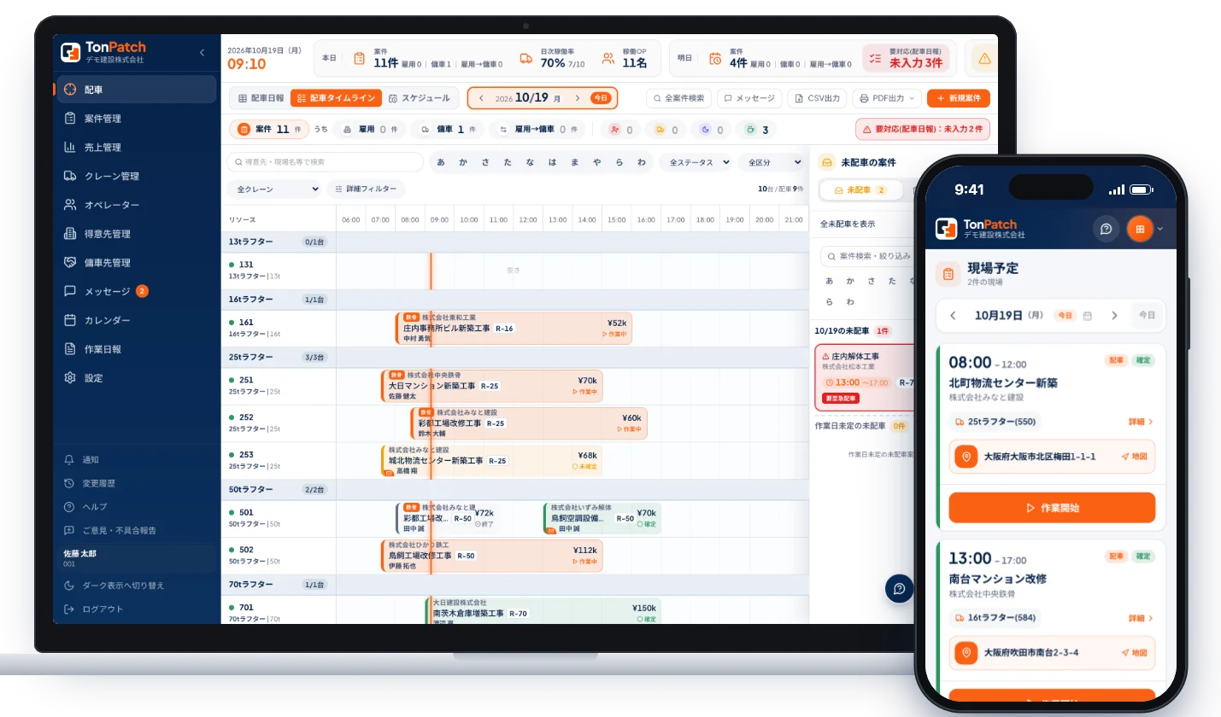The width and height of the screenshot is (1221, 717).
Task: Open クレーン管理 in the sidebar
Action: (x=137, y=176)
